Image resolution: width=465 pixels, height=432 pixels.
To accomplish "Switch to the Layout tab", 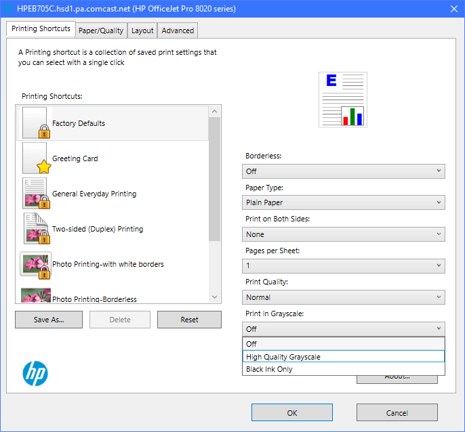I will (x=142, y=30).
